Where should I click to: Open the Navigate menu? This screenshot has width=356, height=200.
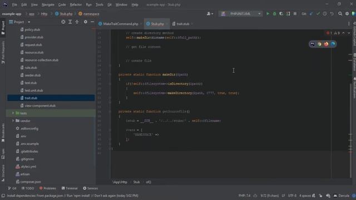pyautogui.click(x=48, y=4)
